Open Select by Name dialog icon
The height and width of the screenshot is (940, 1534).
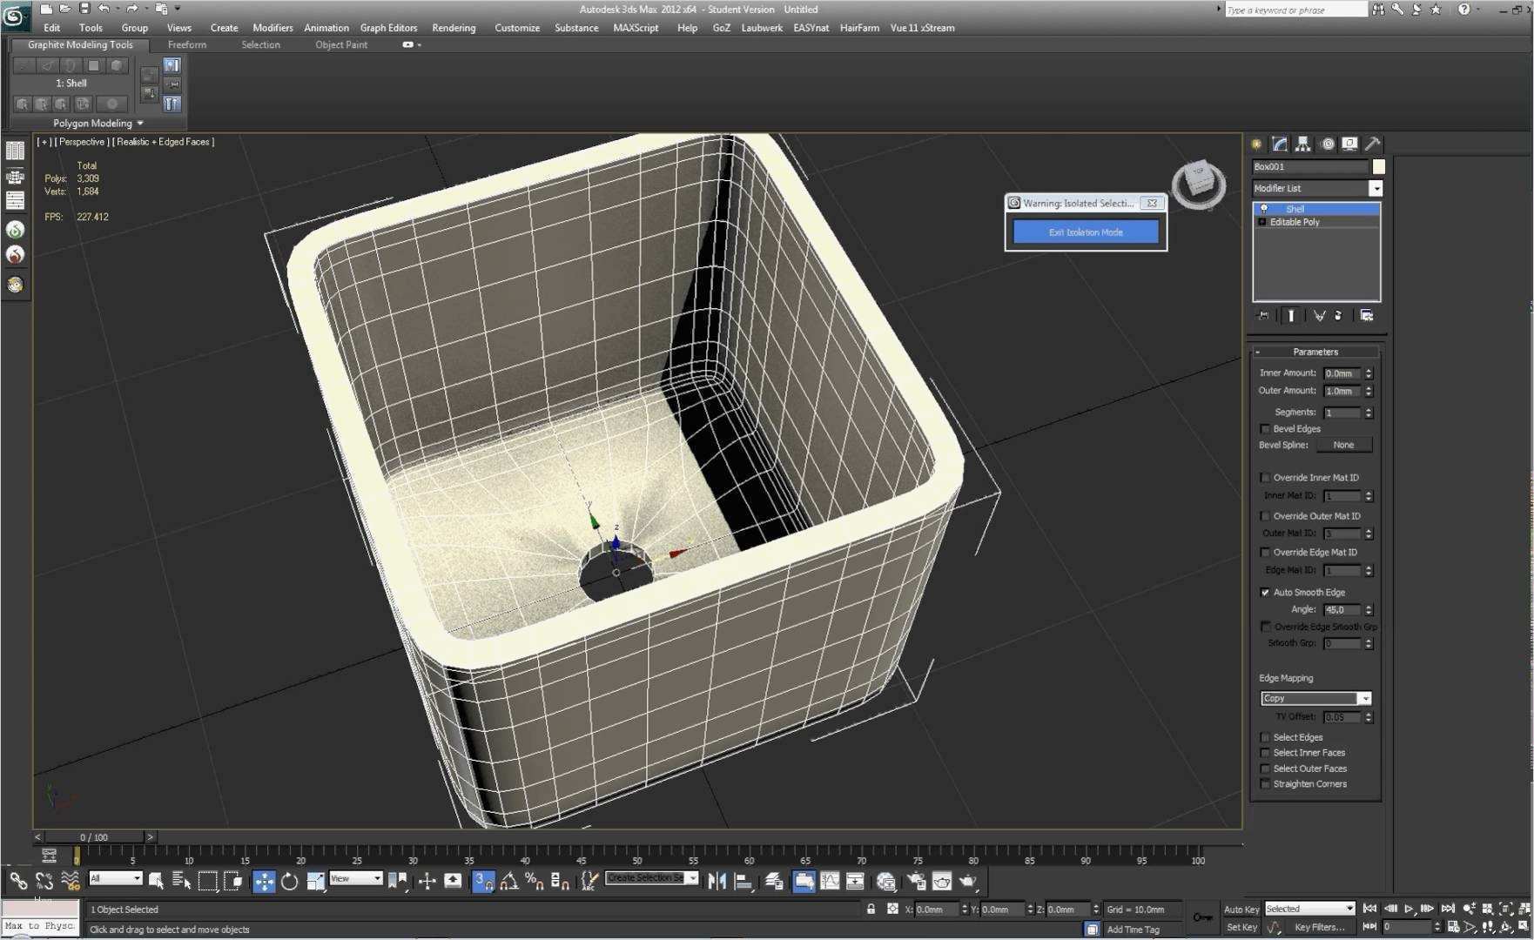coord(181,880)
